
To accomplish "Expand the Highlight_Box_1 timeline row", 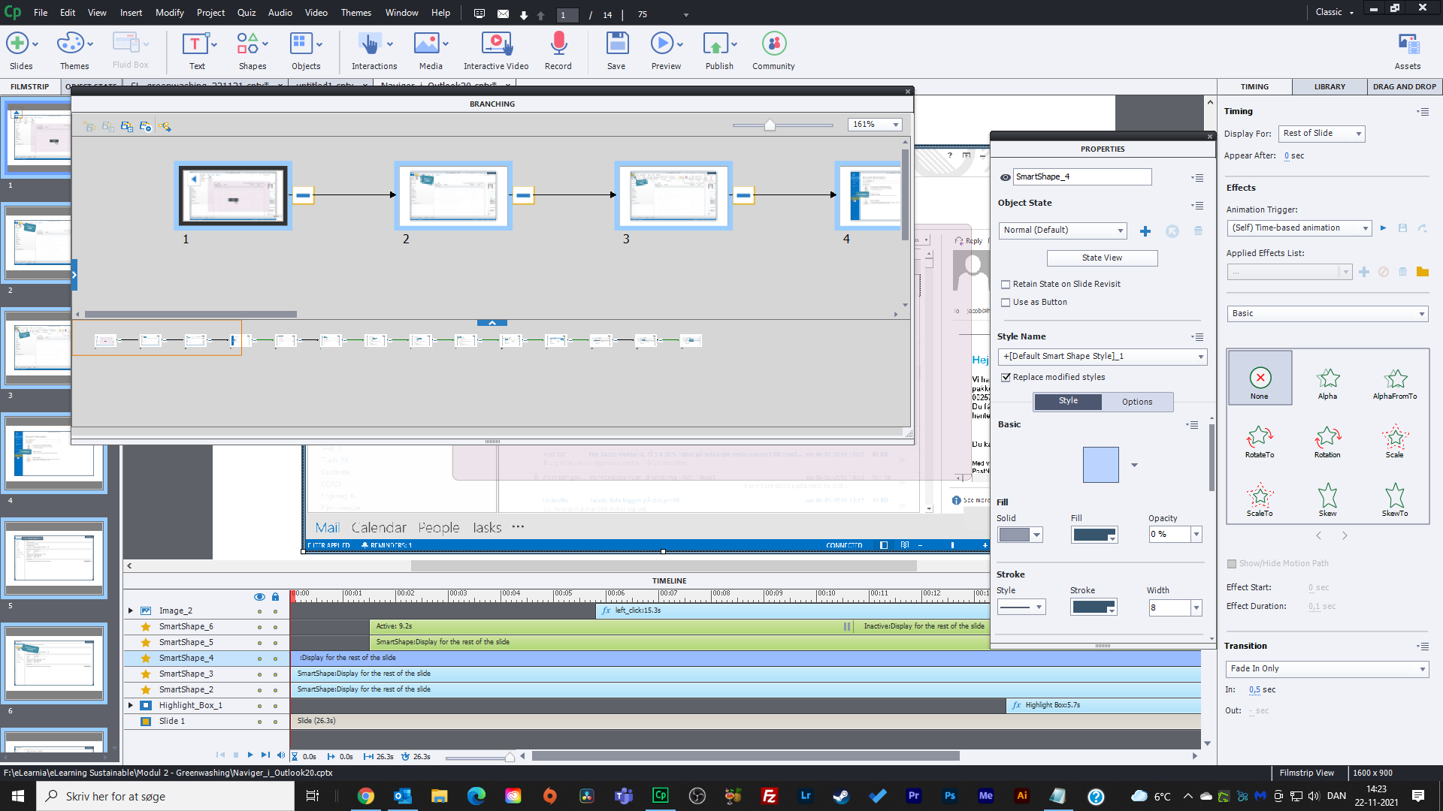I will click(130, 706).
